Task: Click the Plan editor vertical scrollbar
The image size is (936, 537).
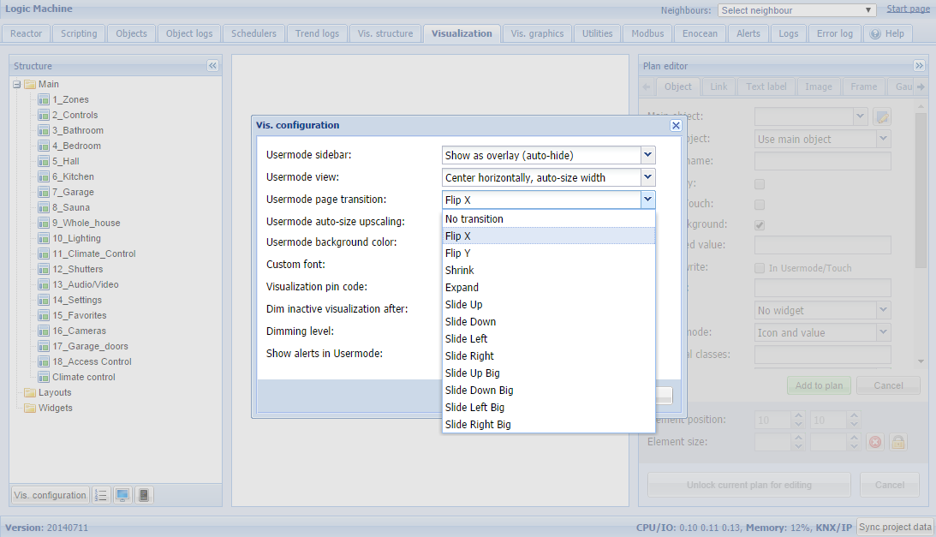Action: tap(921, 191)
